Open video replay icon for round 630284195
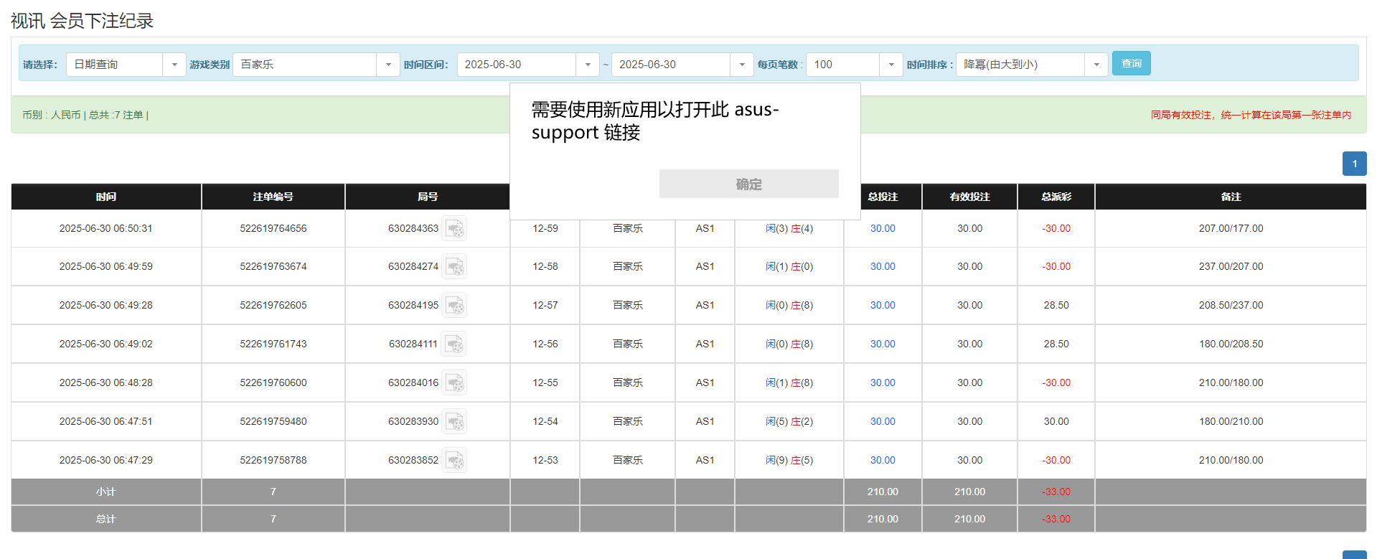Image resolution: width=1377 pixels, height=559 pixels. click(x=454, y=306)
